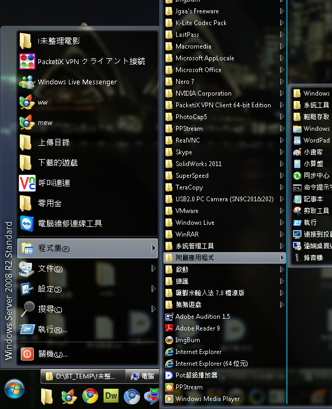Viewport: 332px width, 409px height.
Task: Click Dreamweaver icon in quick launch
Action: tap(111, 396)
